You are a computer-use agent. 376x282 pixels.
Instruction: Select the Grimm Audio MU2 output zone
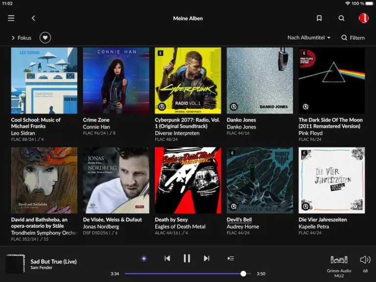coord(339,263)
